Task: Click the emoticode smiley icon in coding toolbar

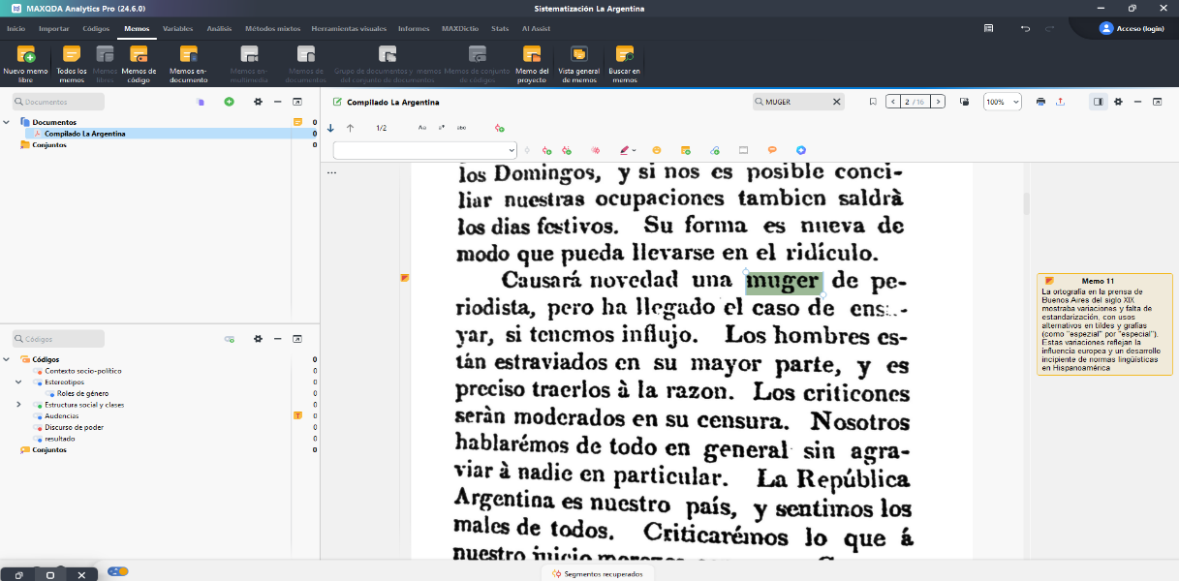Action: click(657, 150)
